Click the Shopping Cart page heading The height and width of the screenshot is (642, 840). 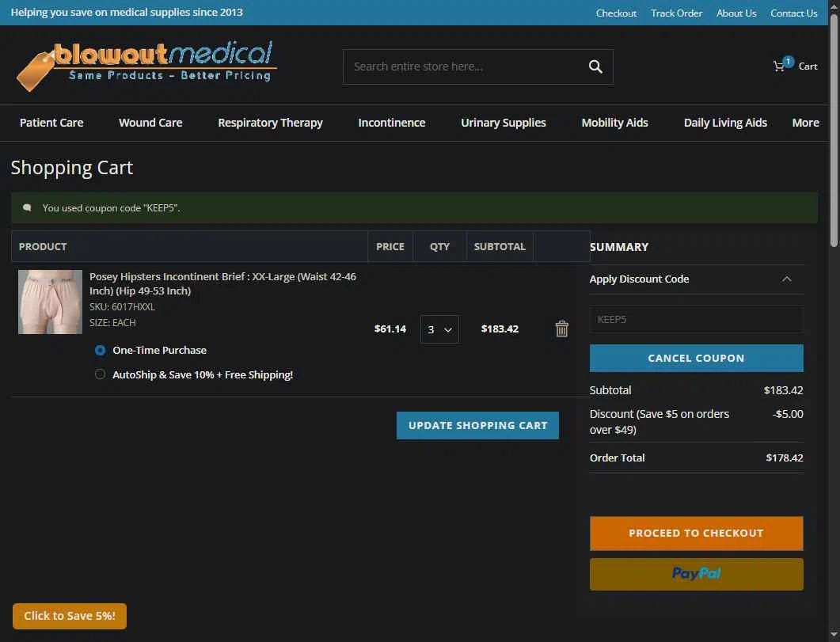tap(72, 168)
